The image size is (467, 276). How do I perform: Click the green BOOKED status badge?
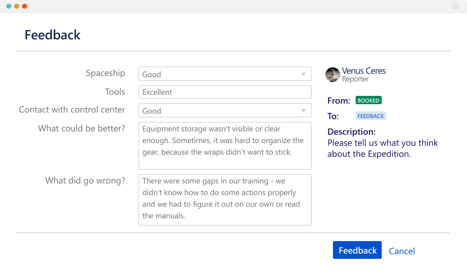click(368, 100)
